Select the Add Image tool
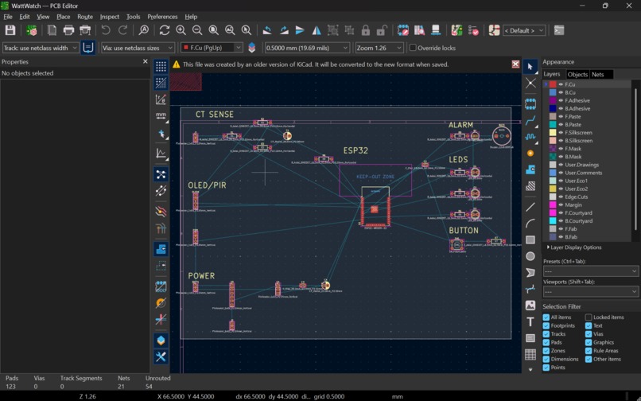641x401 pixels. pos(530,306)
